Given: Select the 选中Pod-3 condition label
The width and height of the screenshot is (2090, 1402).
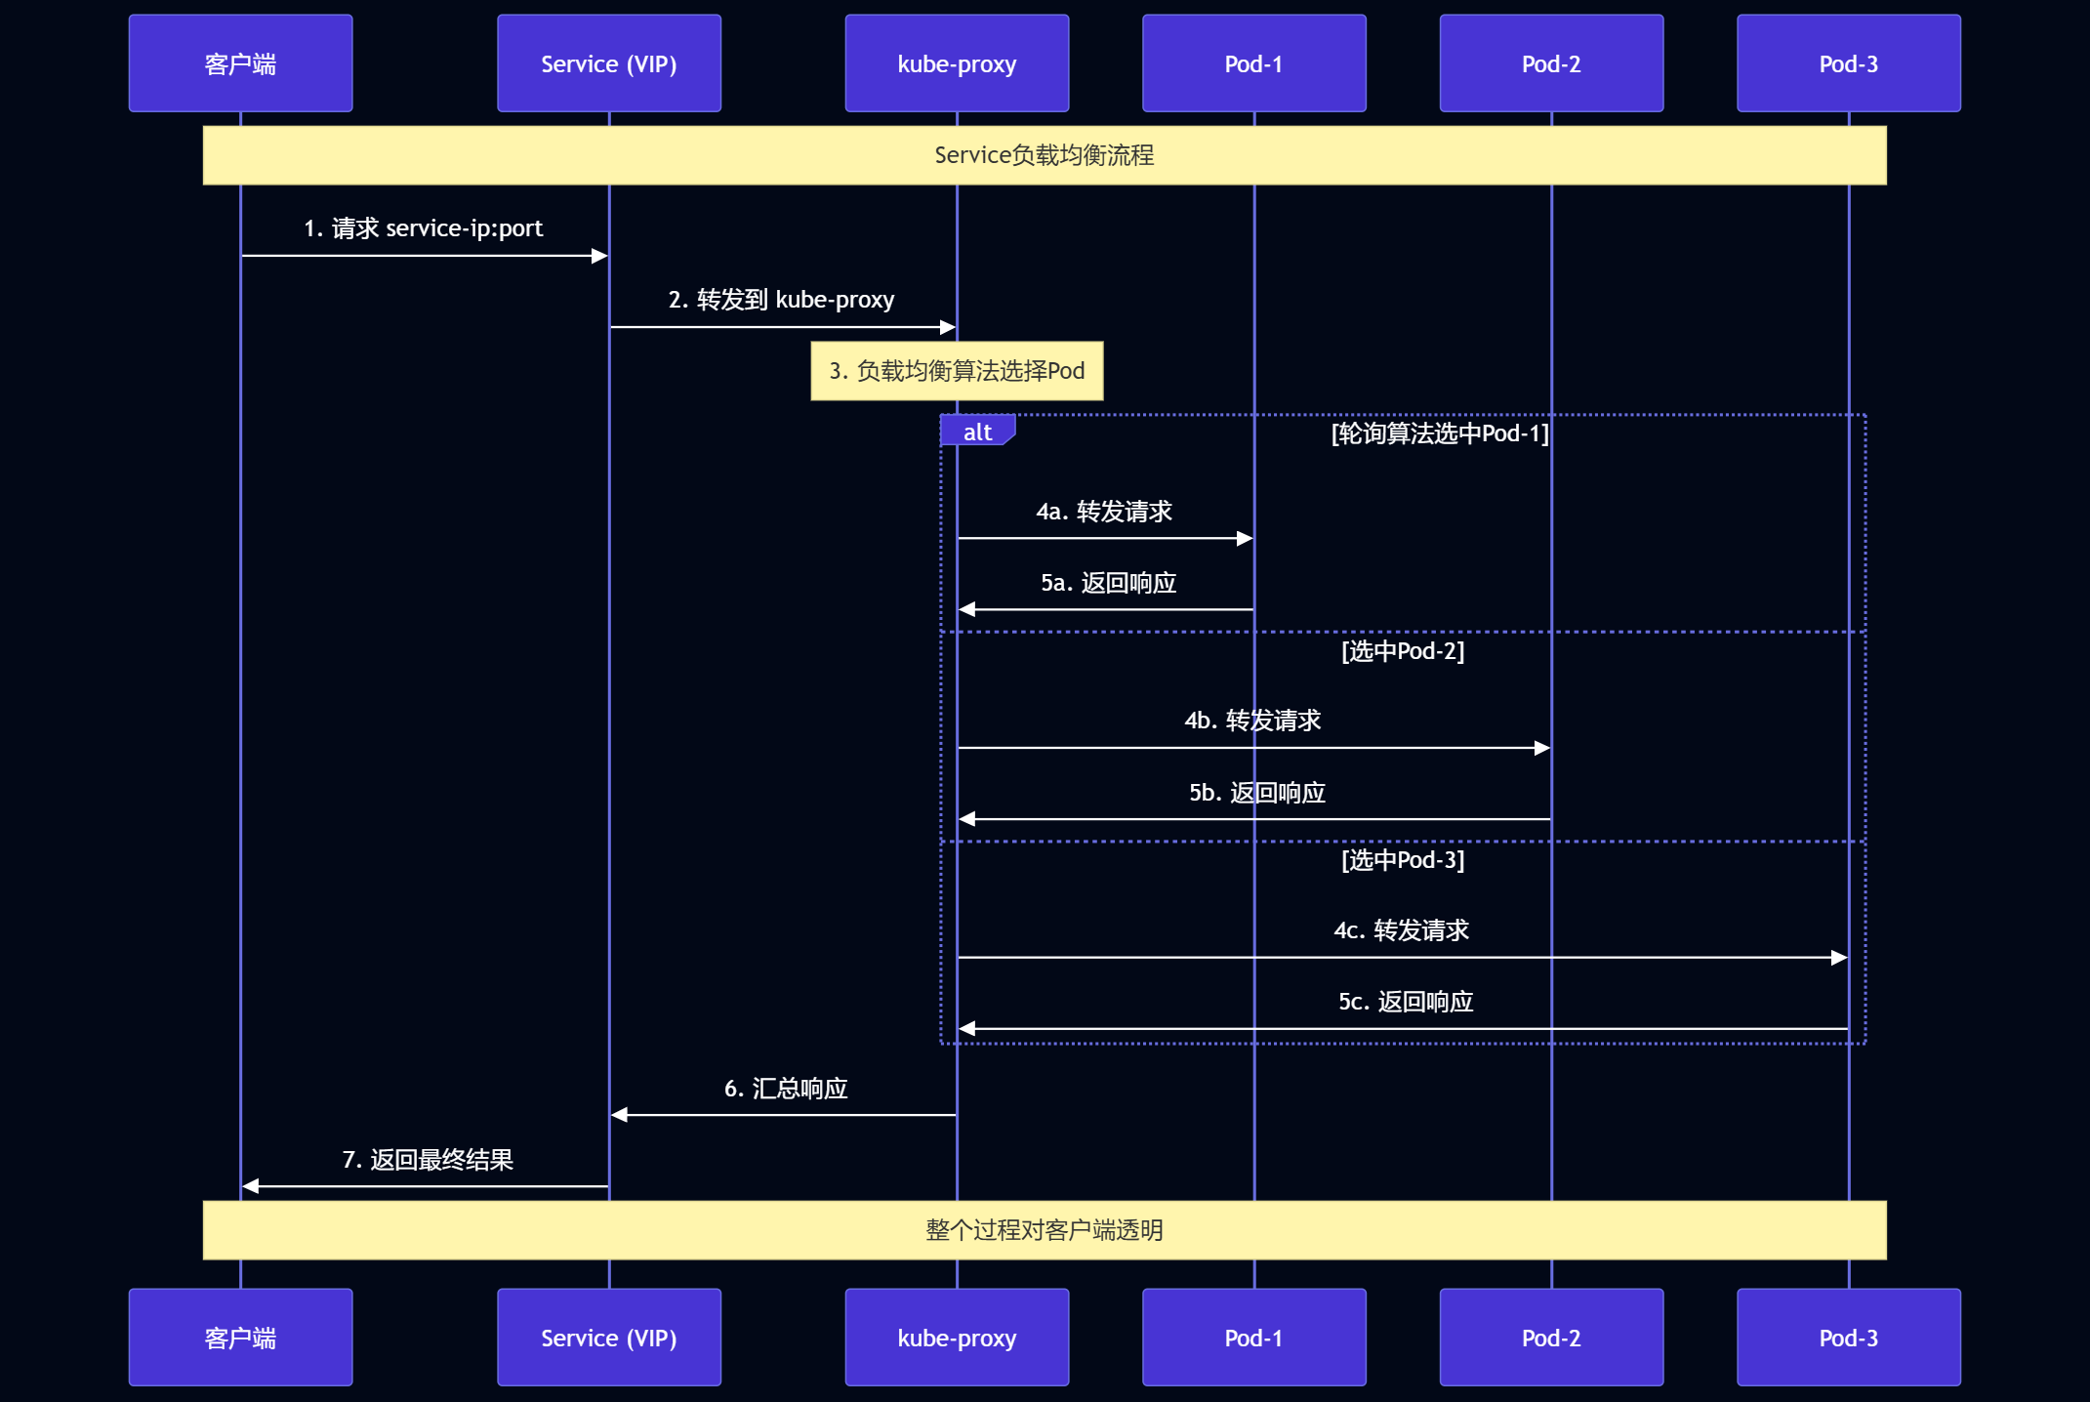Looking at the screenshot, I should point(1403,860).
